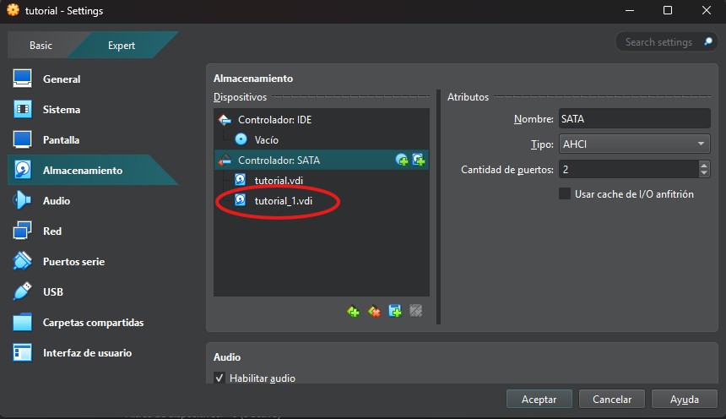726x419 pixels.
Task: Click the search magnifier icon
Action: [x=708, y=41]
